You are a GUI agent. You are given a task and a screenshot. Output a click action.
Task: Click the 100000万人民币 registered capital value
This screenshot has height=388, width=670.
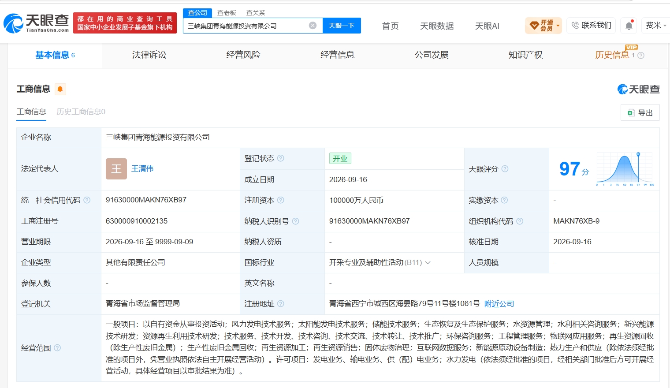[356, 200]
